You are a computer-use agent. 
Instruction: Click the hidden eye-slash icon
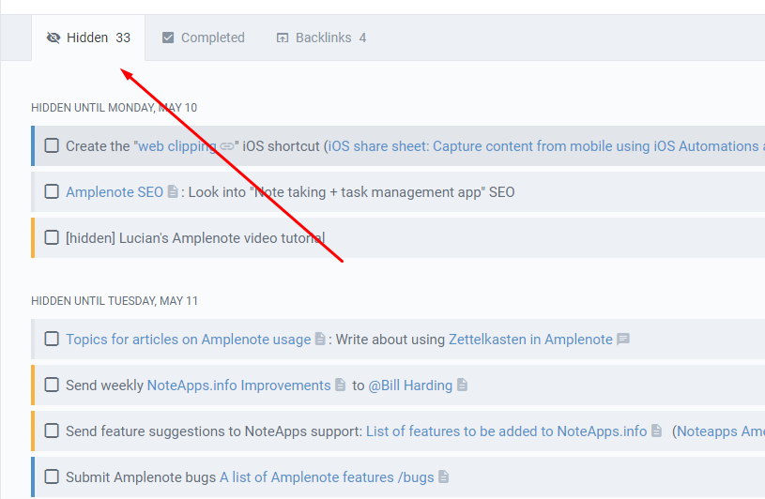pos(54,38)
